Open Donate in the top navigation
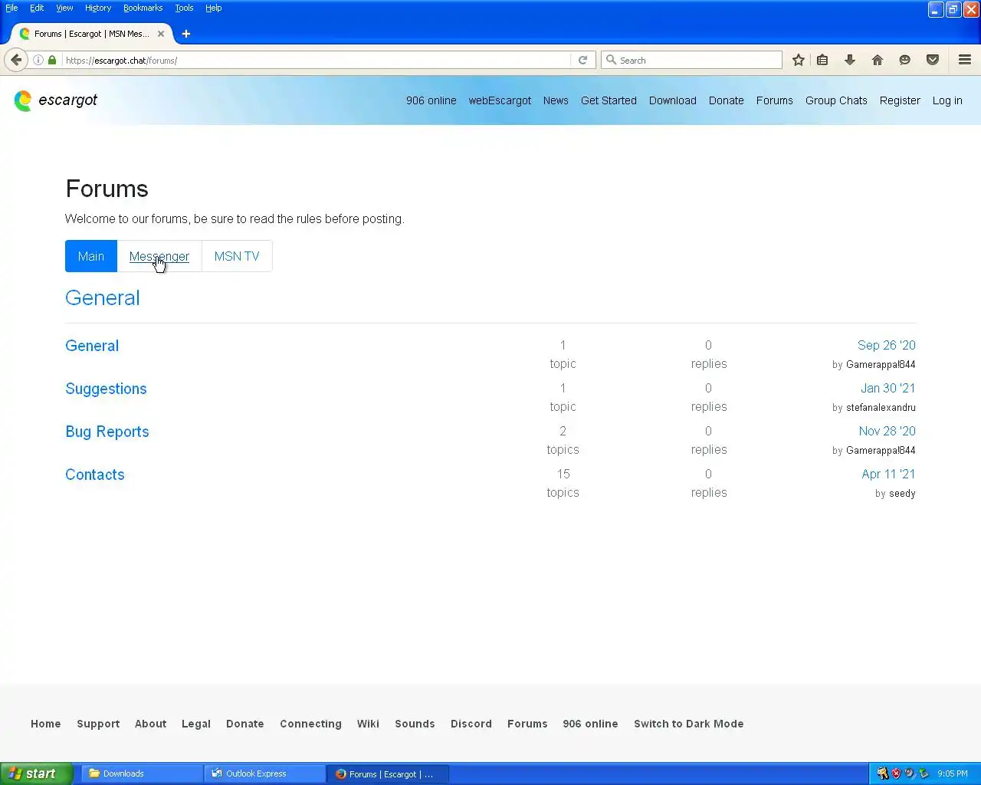Viewport: 981px width, 785px height. pyautogui.click(x=727, y=100)
